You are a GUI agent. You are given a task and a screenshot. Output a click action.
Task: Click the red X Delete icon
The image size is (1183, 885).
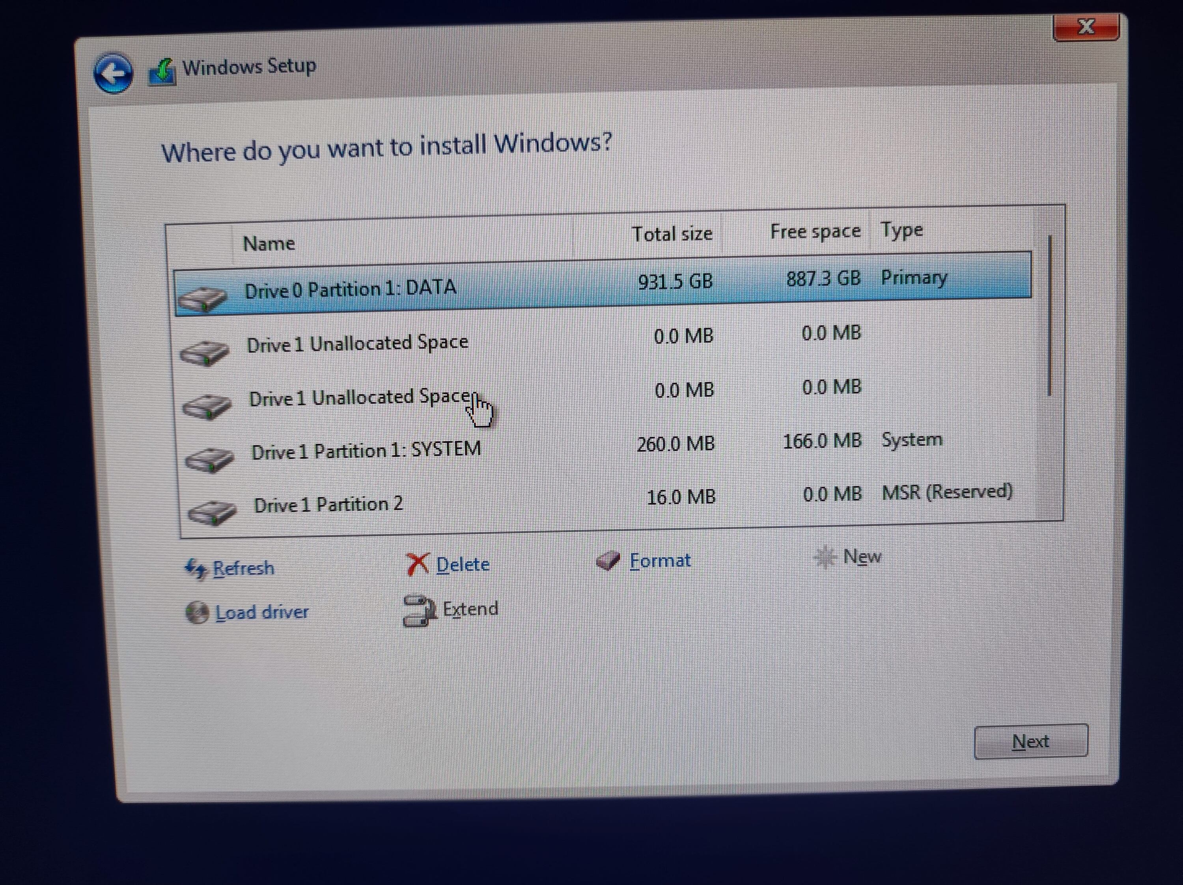[418, 564]
